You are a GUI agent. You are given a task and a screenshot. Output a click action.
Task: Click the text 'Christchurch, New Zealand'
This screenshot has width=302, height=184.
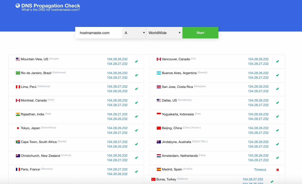click(x=41, y=156)
